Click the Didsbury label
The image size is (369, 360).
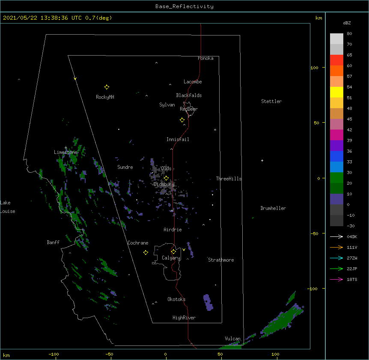tap(164, 184)
